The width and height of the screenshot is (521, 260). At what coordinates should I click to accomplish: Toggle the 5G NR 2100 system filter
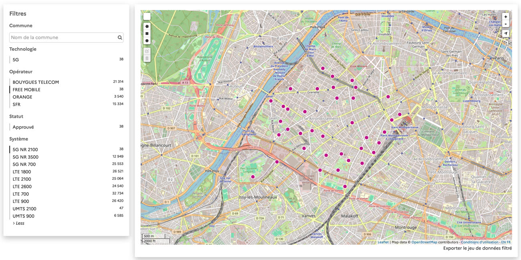tap(25, 149)
